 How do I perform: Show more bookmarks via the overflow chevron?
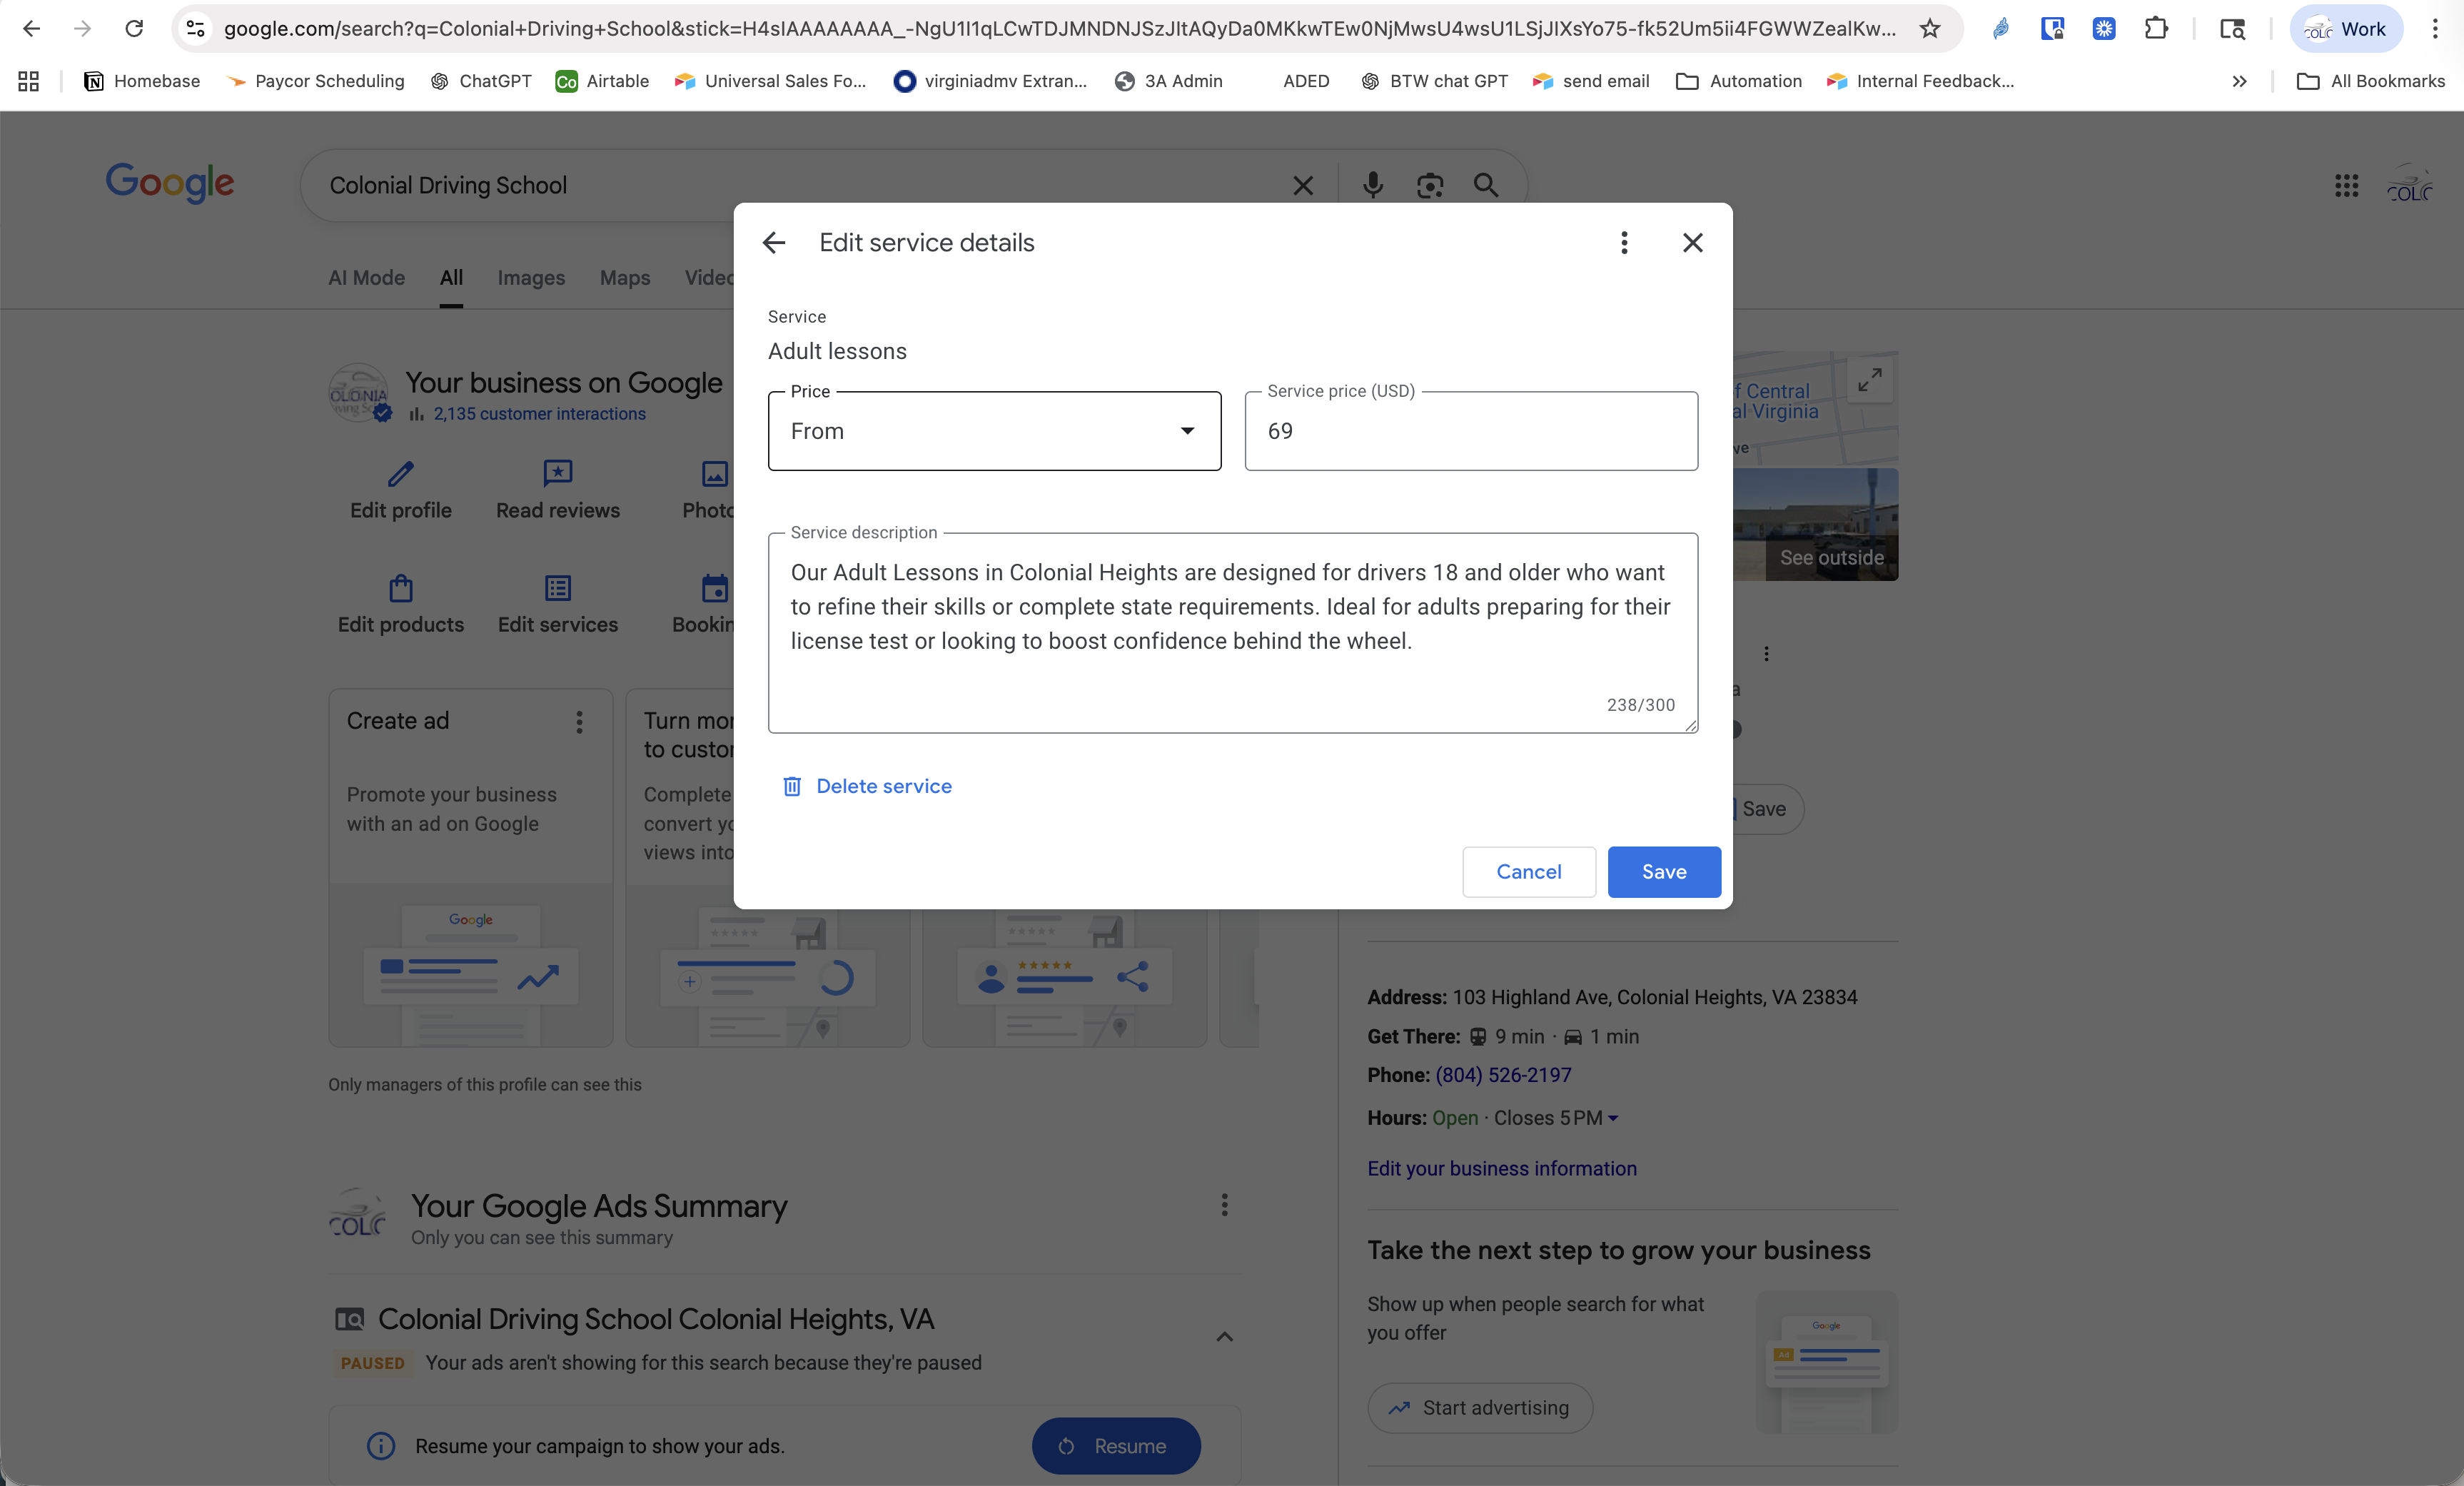(2239, 81)
